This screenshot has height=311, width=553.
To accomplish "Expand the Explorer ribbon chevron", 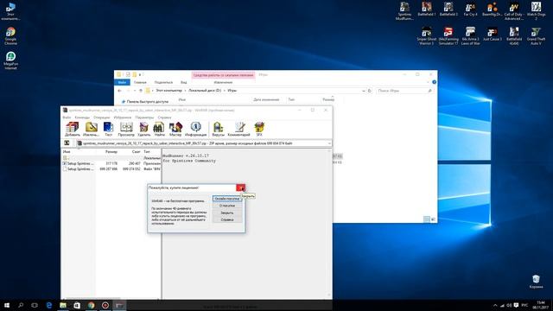I will 428,82.
